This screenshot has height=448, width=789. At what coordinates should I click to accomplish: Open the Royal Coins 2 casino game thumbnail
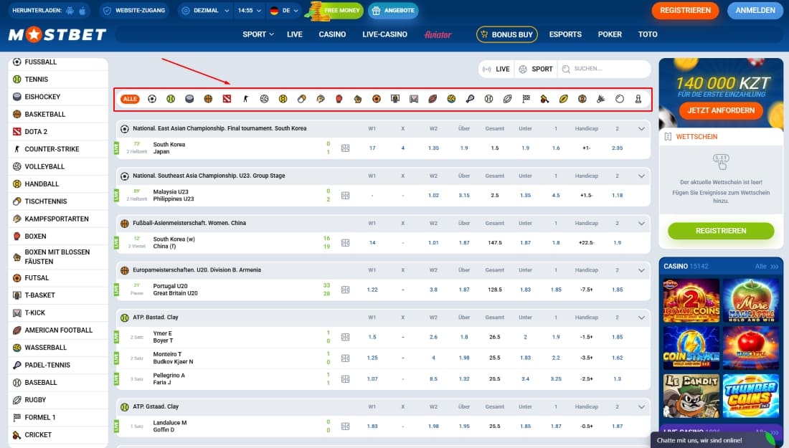pos(691,300)
